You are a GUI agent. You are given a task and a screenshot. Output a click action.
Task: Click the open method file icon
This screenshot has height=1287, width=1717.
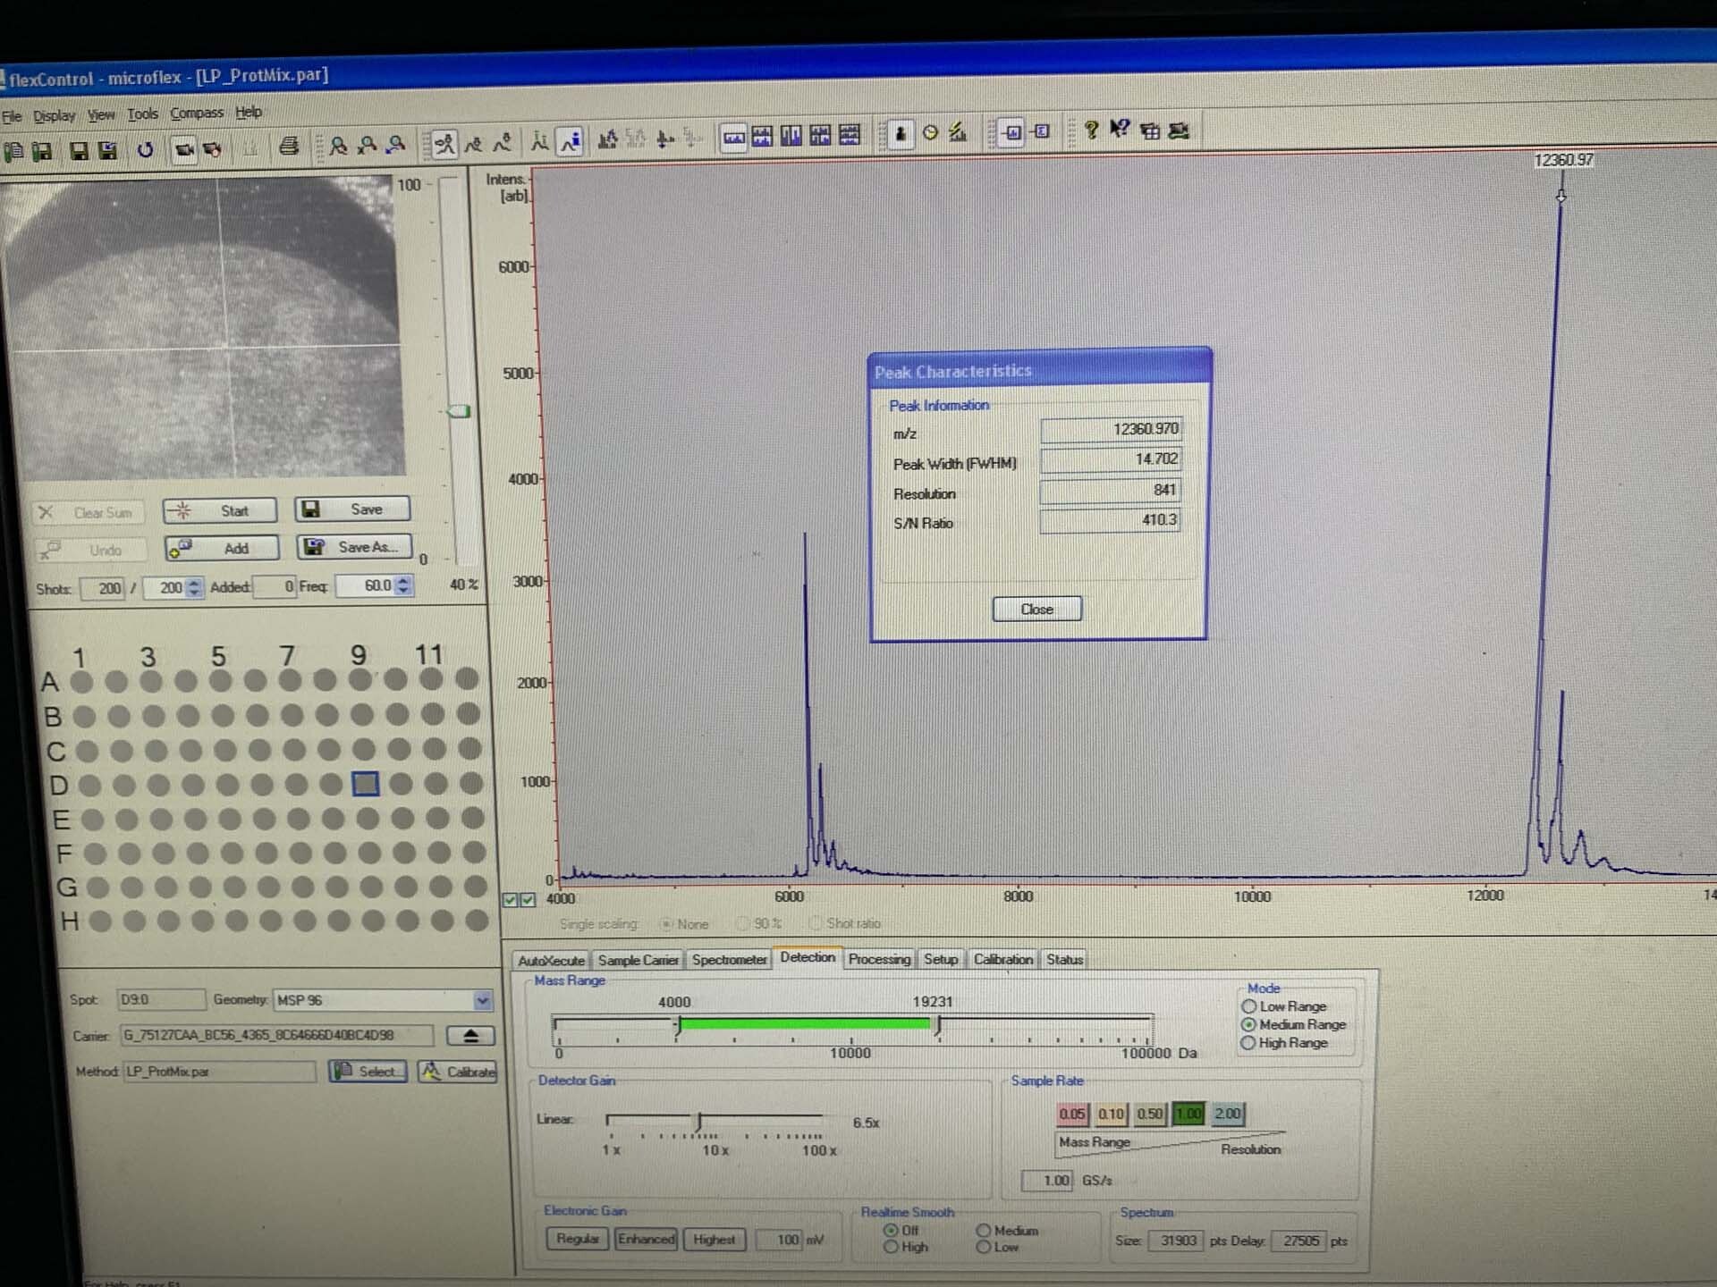click(13, 152)
